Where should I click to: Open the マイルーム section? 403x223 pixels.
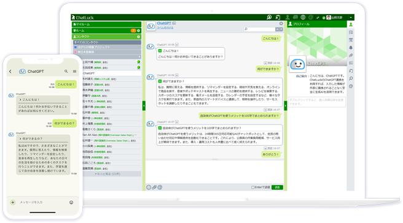(106, 25)
